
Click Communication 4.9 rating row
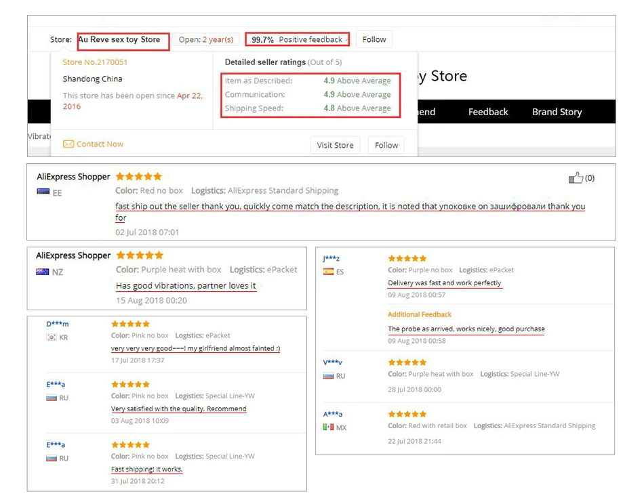(308, 94)
